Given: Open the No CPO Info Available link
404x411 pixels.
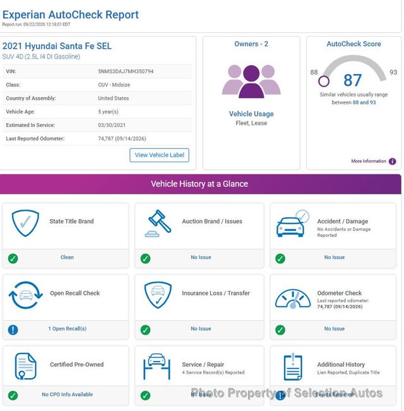Looking at the screenshot, I should (x=68, y=394).
